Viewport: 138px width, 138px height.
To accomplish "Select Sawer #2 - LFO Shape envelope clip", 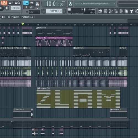I will pyautogui.click(x=54, y=41).
